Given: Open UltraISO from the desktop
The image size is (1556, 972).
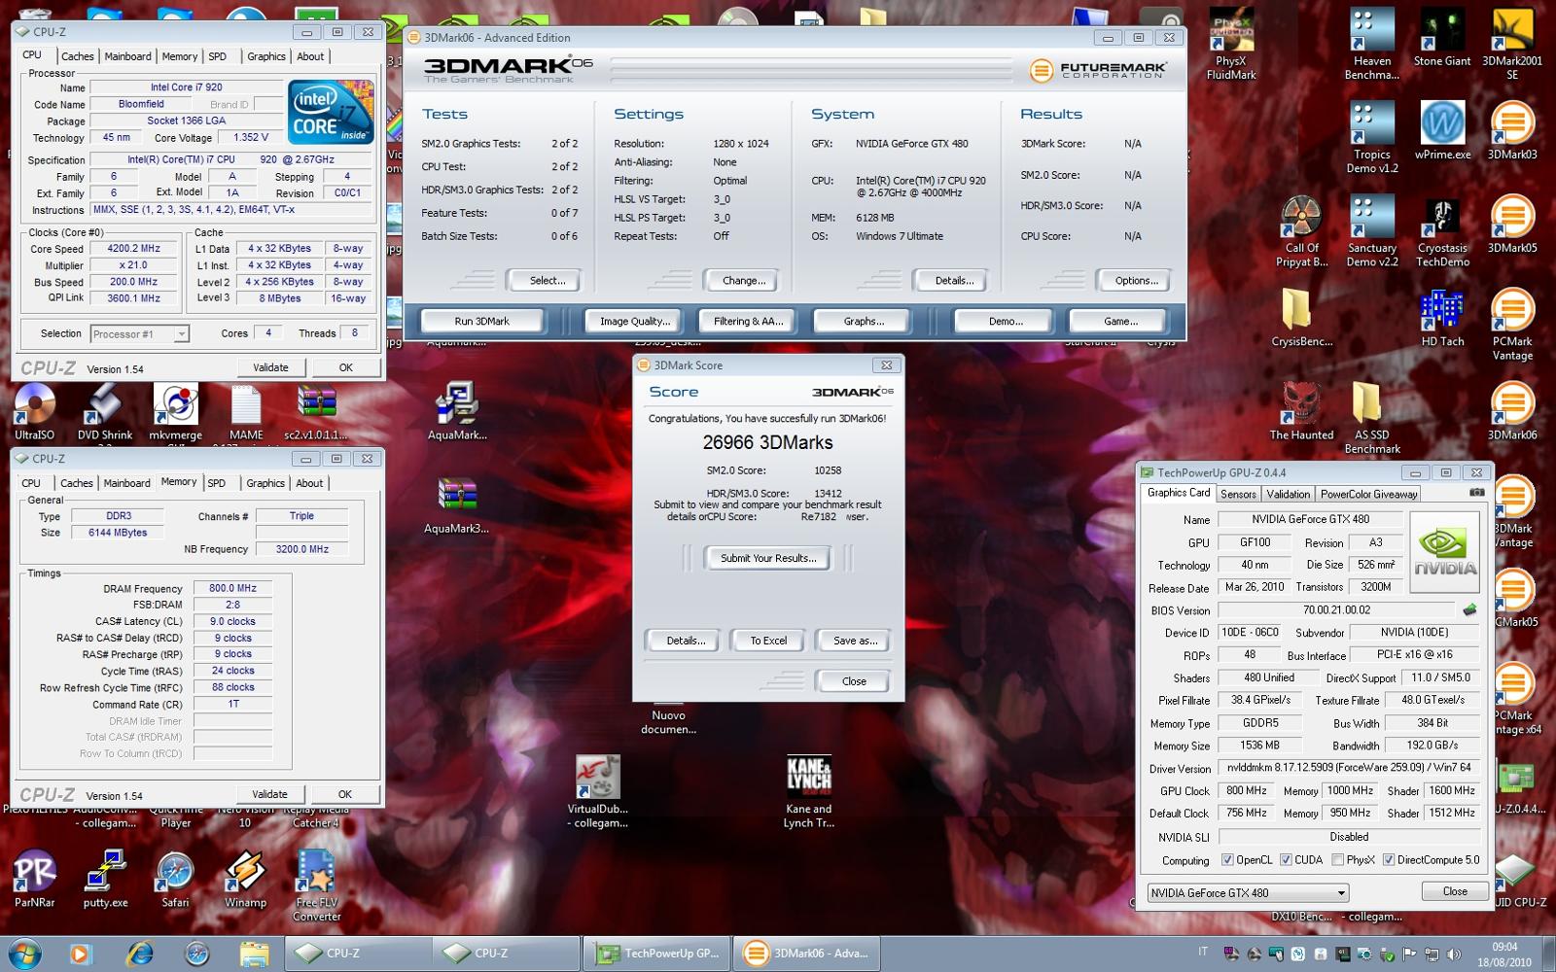Looking at the screenshot, I should pyautogui.click(x=34, y=412).
